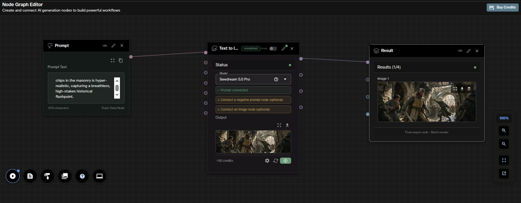The height and width of the screenshot is (203, 521).
Task: Expand Image 1 to fullscreen in Result node
Action: pyautogui.click(x=455, y=89)
